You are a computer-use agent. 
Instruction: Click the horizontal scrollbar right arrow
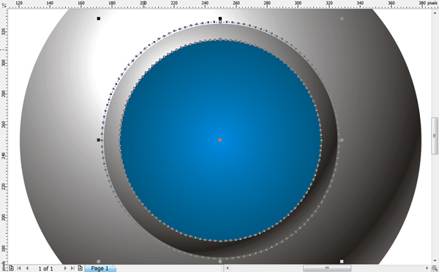(x=427, y=268)
